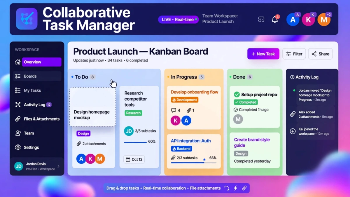
Task: Click avatar K on Develop onboarding flow card
Action: pyautogui.click(x=176, y=120)
